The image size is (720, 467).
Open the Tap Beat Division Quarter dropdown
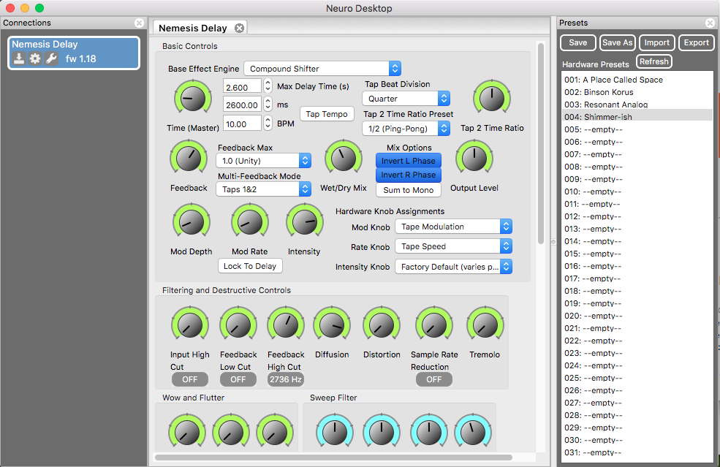point(406,99)
